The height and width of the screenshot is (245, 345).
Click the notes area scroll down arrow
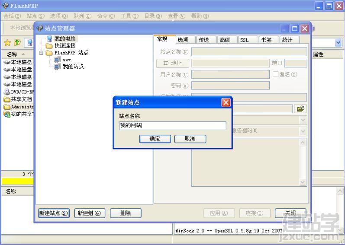pyautogui.click(x=303, y=182)
